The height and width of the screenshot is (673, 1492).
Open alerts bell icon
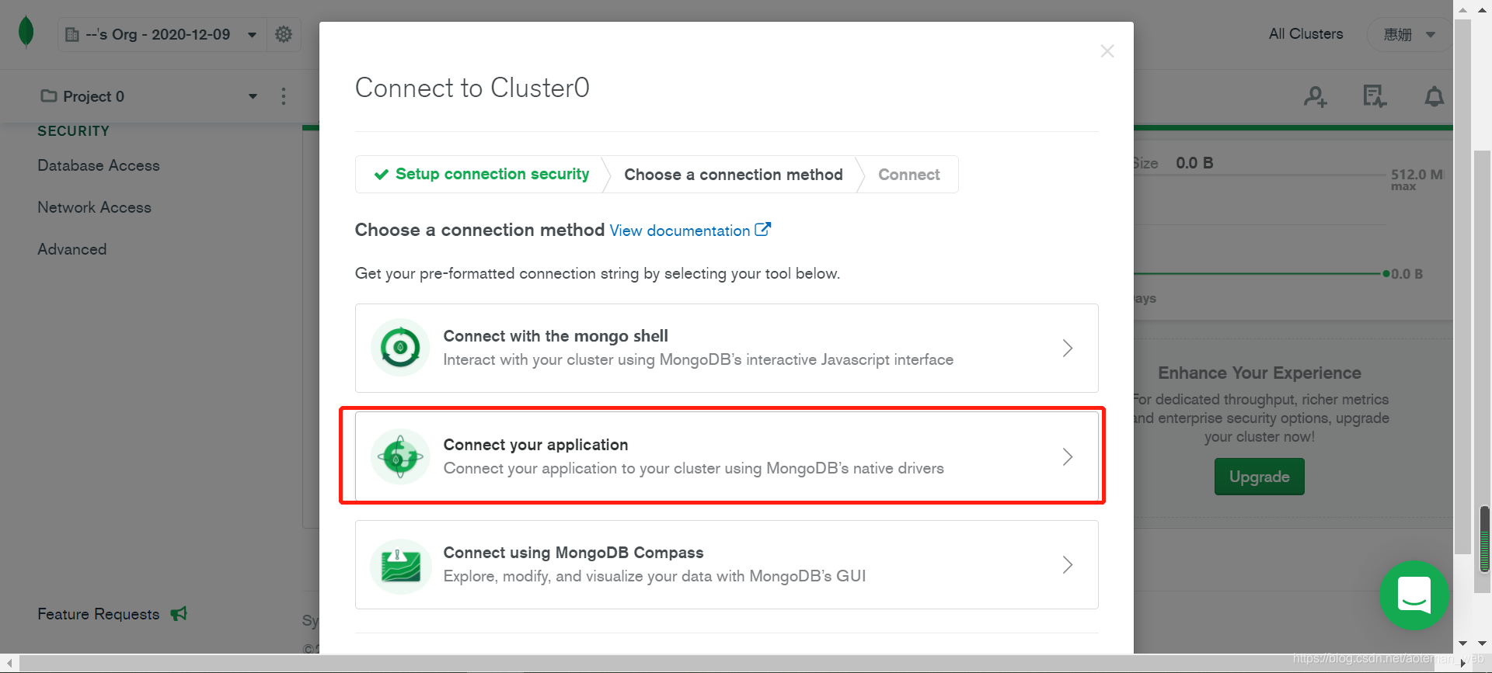click(1434, 96)
